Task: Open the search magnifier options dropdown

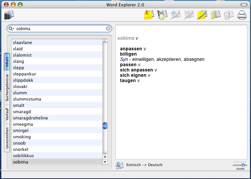Action: (11, 28)
